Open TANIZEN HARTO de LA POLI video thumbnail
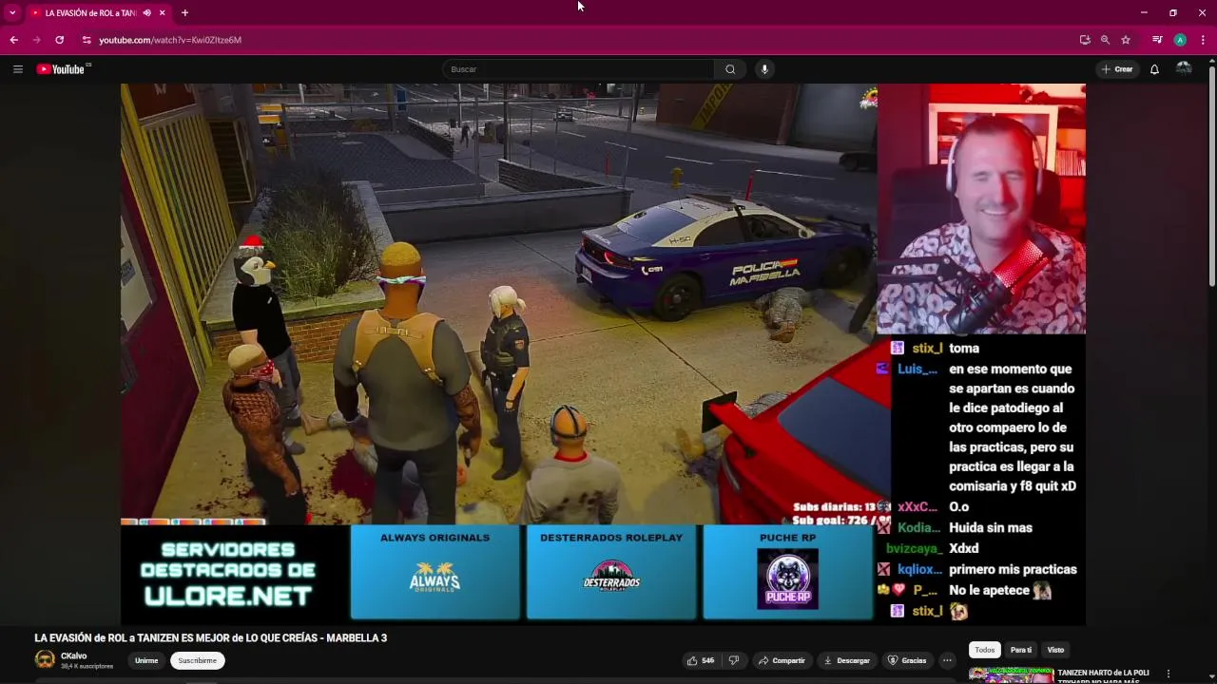Screen dimensions: 1217x684 pos(1011,675)
